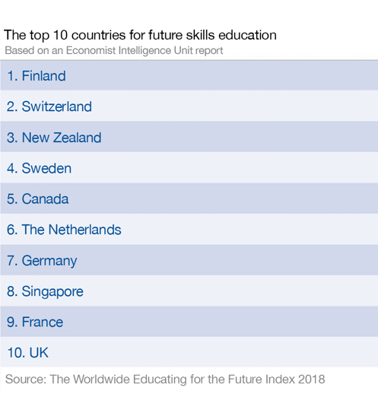Click the Germany row
The height and width of the screenshot is (394, 378).
pos(189,260)
